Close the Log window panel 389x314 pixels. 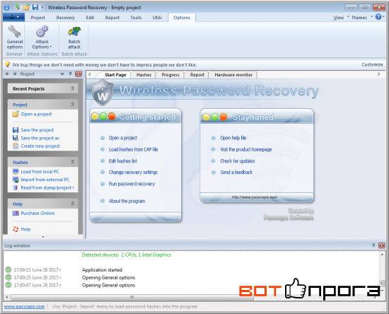pyautogui.click(x=382, y=245)
